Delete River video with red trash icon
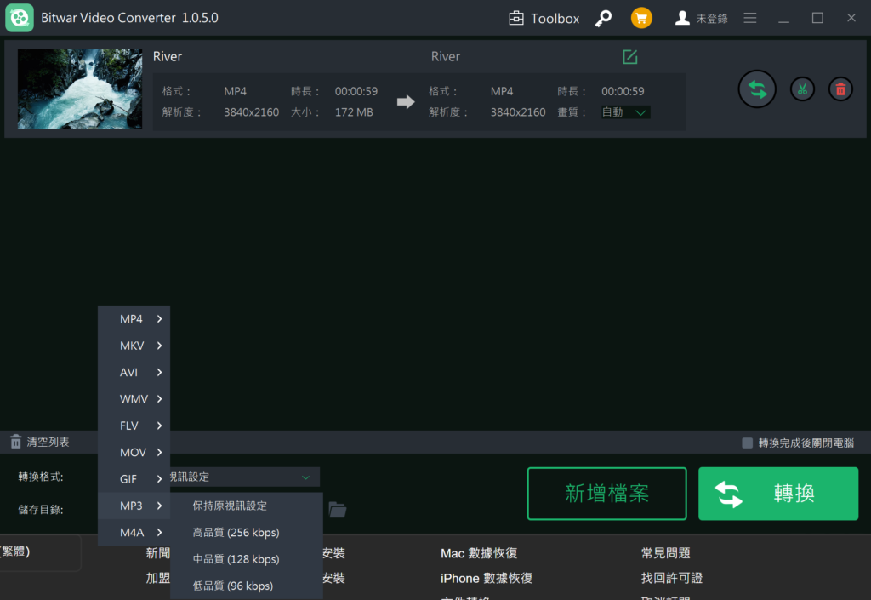This screenshot has height=600, width=871. (x=840, y=89)
